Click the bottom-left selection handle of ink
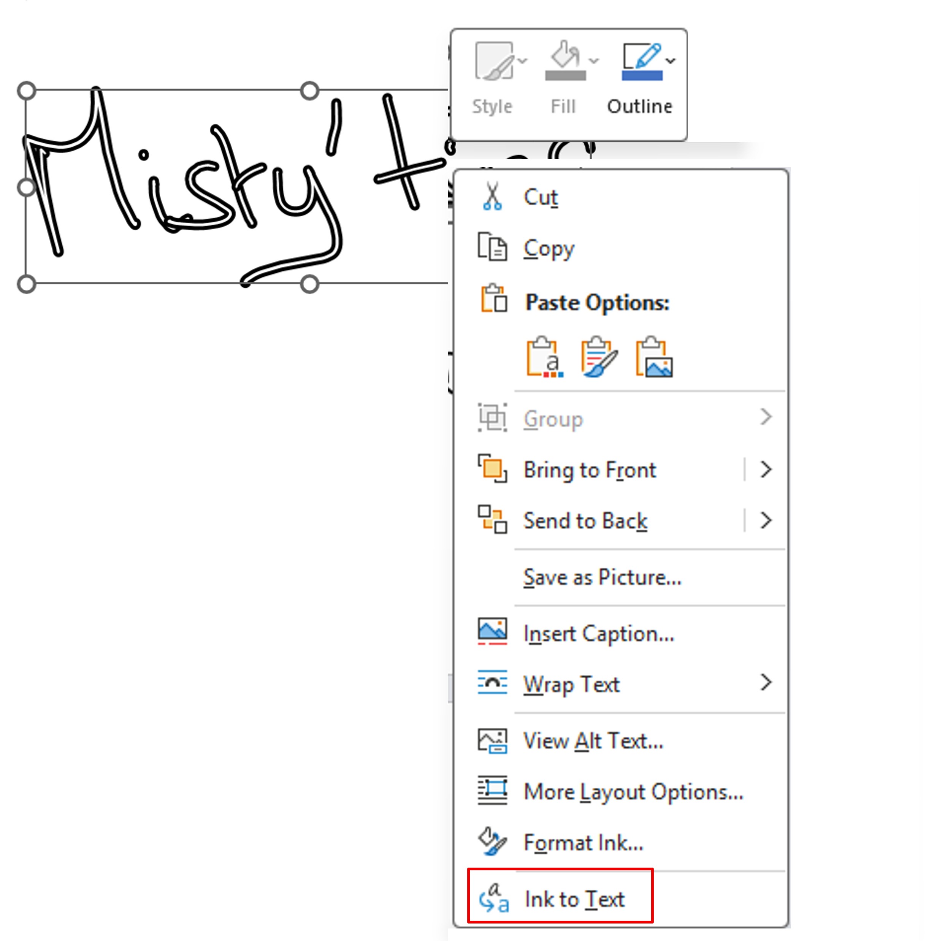 pos(26,284)
